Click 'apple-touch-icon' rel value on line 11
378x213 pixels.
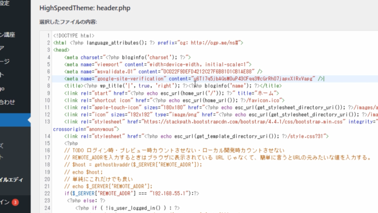click(x=117, y=107)
